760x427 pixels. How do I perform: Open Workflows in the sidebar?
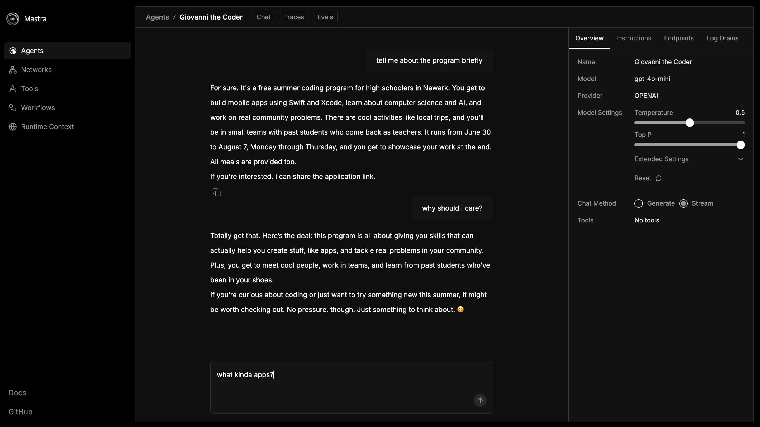pyautogui.click(x=67, y=108)
